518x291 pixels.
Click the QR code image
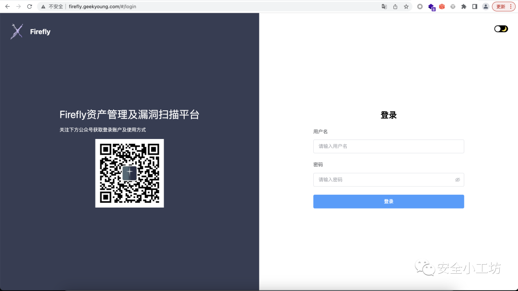pos(129,173)
